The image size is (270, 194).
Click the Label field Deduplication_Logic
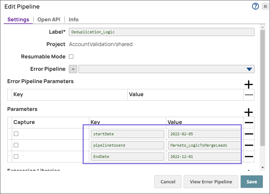pos(162,32)
